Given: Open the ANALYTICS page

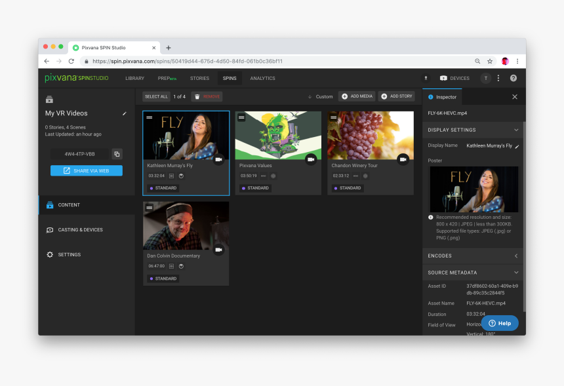Looking at the screenshot, I should (262, 79).
